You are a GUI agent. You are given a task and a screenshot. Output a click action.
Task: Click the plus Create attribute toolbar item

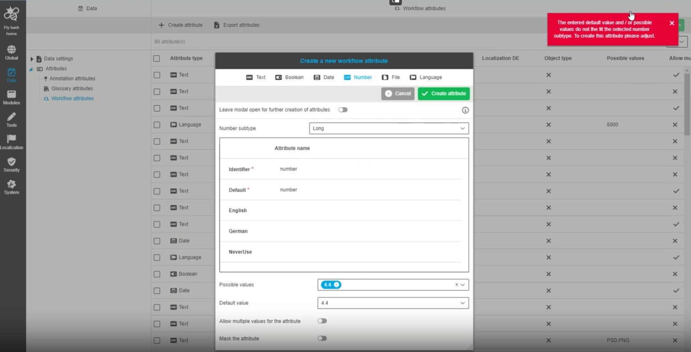[x=180, y=25]
